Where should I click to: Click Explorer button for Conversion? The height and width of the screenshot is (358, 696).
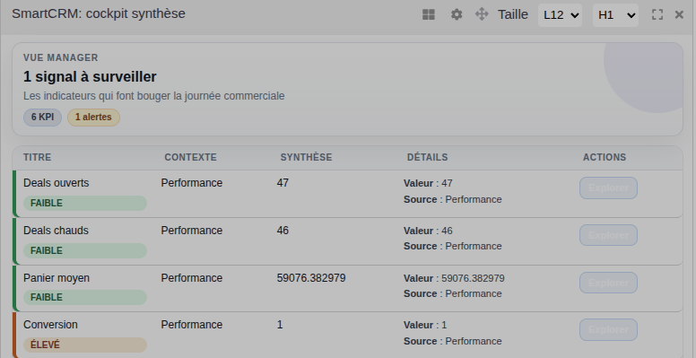pos(609,329)
